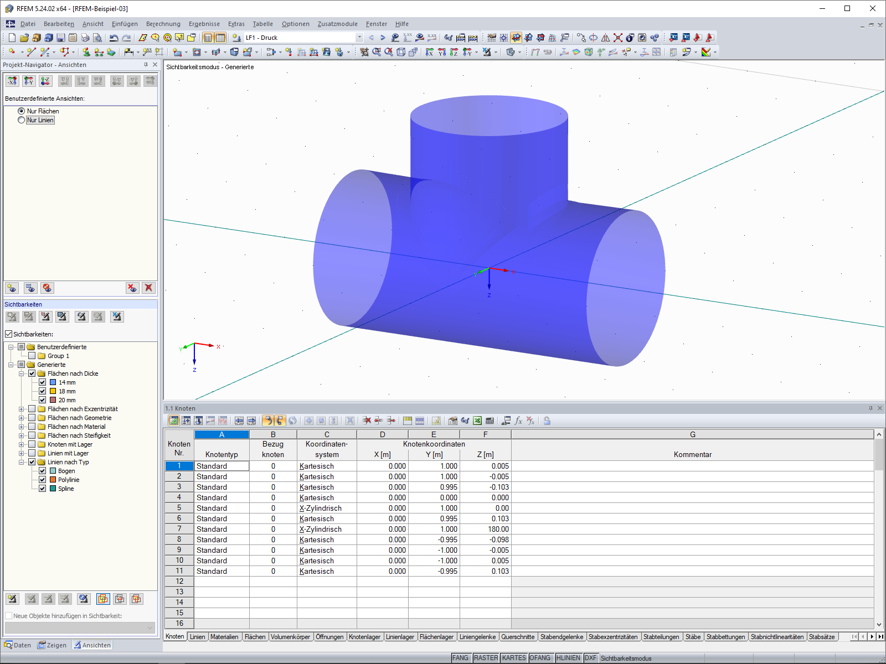Viewport: 886px width, 664px height.
Task: Uncheck the 20 mm thickness checkbox
Action: click(x=43, y=400)
